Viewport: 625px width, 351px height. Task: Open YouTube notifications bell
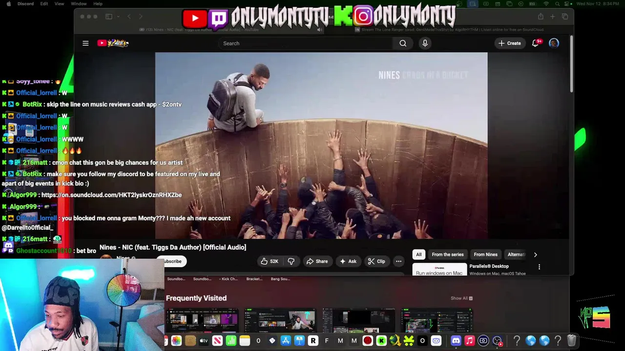point(536,43)
